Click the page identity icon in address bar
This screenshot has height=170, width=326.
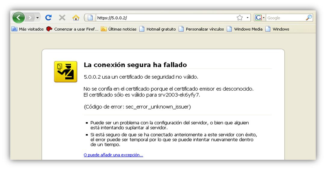[90, 18]
